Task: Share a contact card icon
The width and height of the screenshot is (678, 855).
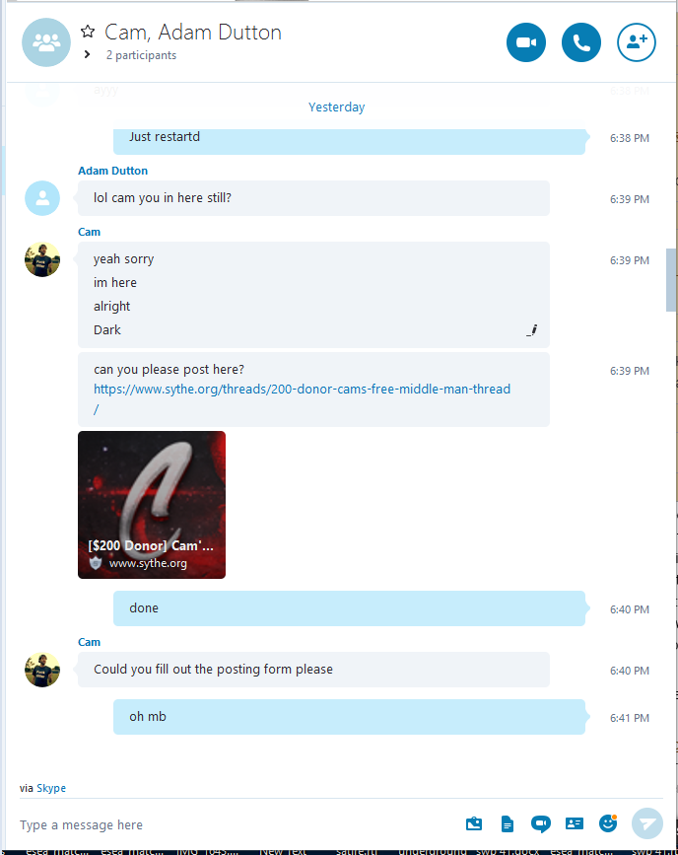Action: (x=574, y=823)
